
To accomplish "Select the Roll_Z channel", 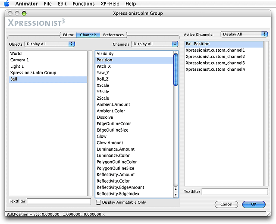I will [134, 79].
